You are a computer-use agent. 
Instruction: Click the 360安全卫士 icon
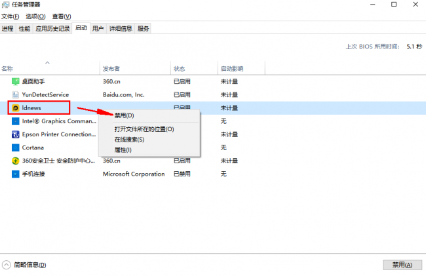coord(16,161)
